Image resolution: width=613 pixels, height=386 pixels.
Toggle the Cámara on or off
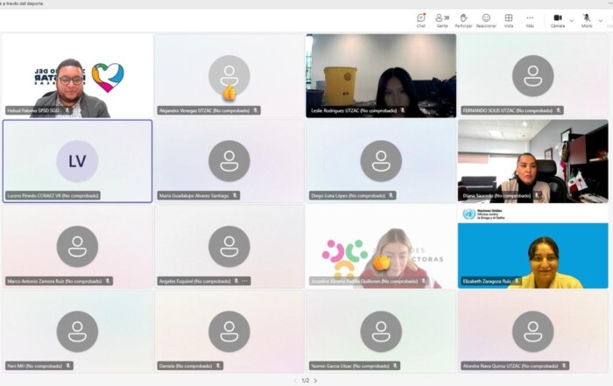click(x=558, y=20)
